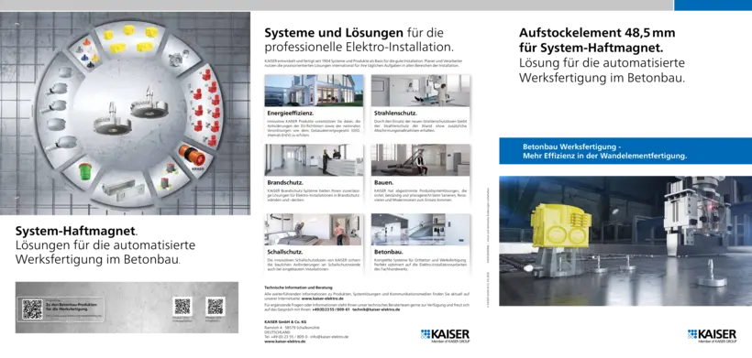Open the Energieeffizienz house photo
The height and width of the screenshot is (358, 752).
click(315, 91)
